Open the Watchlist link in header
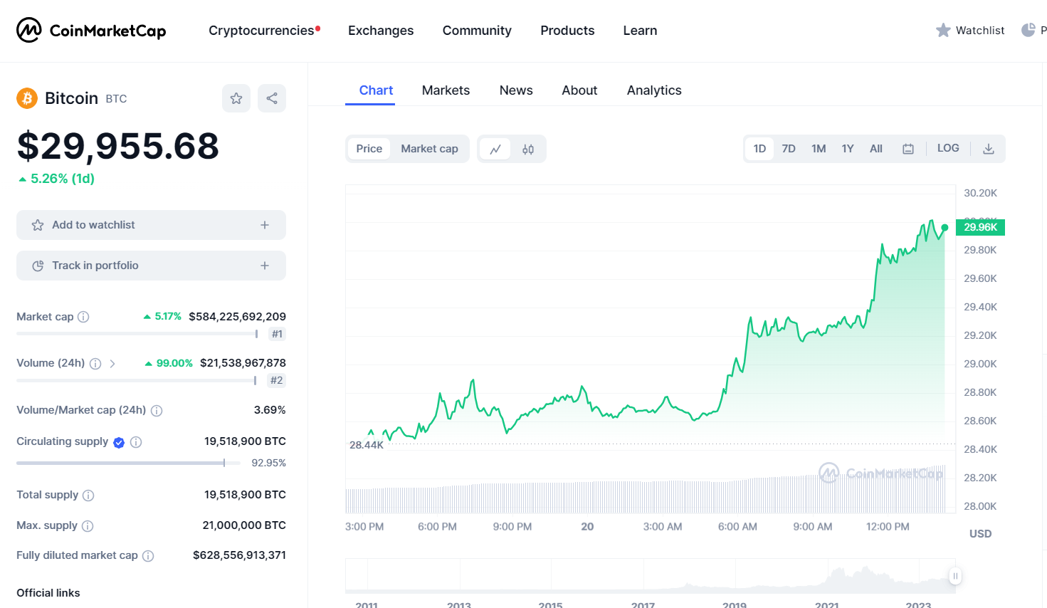Viewport: 1047px width, 608px height. point(980,30)
